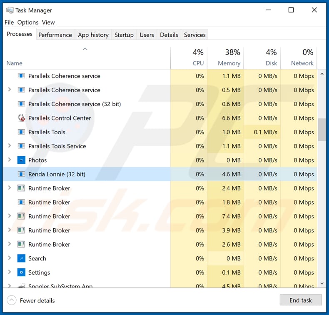The height and width of the screenshot is (315, 329).
Task: Click the Settings process name
Action: point(39,272)
